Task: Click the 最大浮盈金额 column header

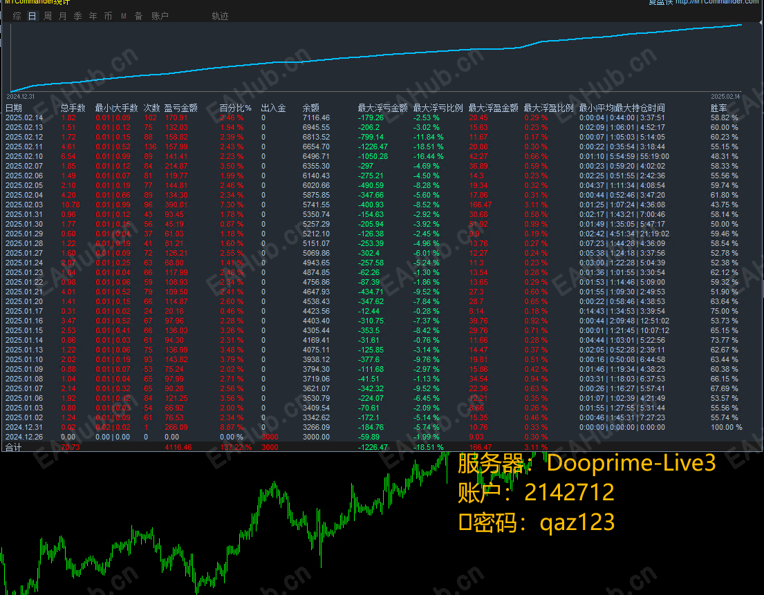Action: tap(493, 108)
